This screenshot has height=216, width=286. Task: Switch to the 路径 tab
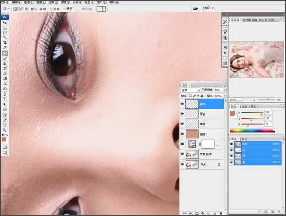tap(244, 139)
